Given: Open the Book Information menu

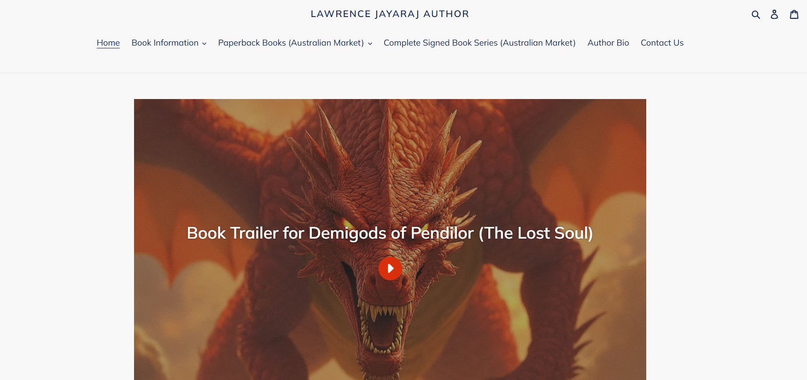Looking at the screenshot, I should pyautogui.click(x=169, y=43).
